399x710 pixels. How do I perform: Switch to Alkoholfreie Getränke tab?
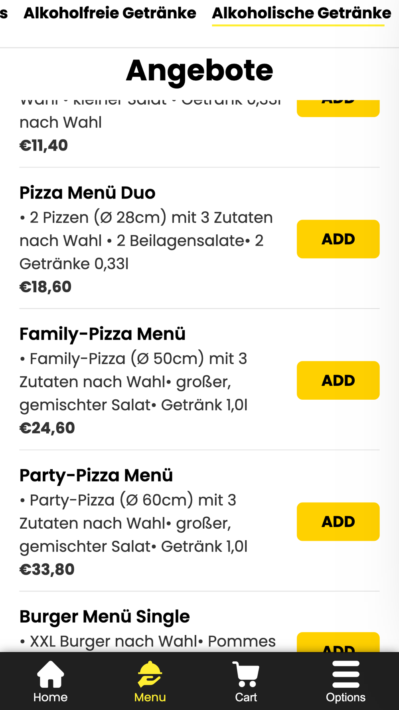click(x=110, y=13)
